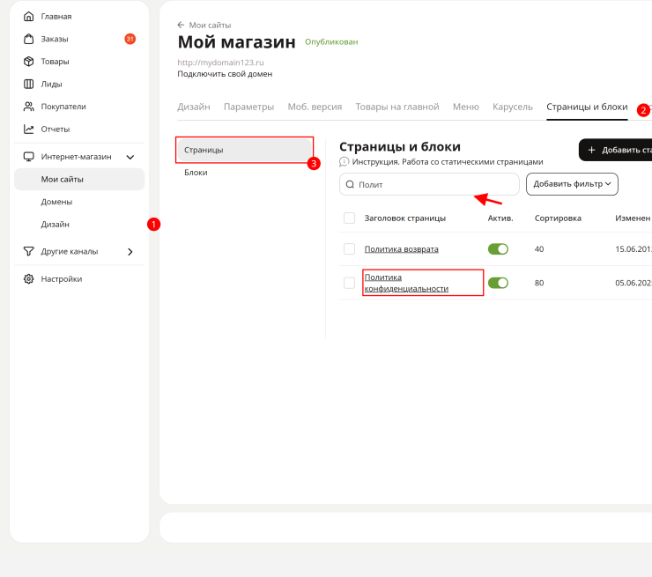Toggle active switch for Политика конфиденциальности
This screenshot has width=652, height=577.
(498, 283)
